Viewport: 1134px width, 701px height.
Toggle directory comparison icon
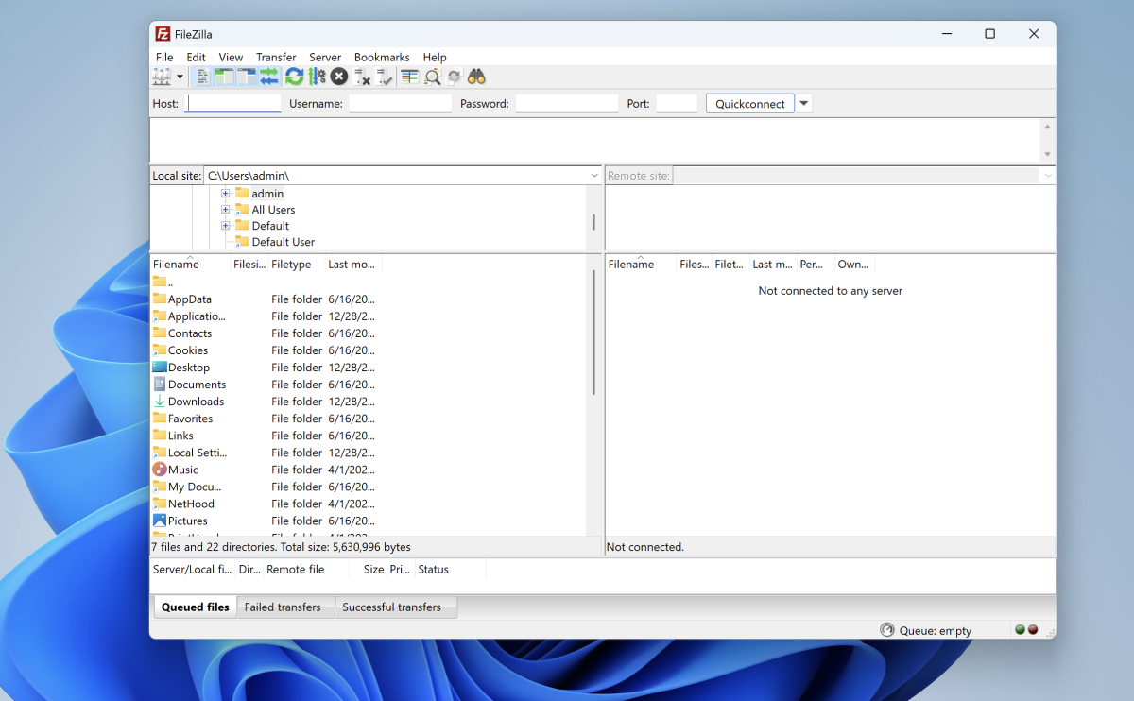(432, 77)
